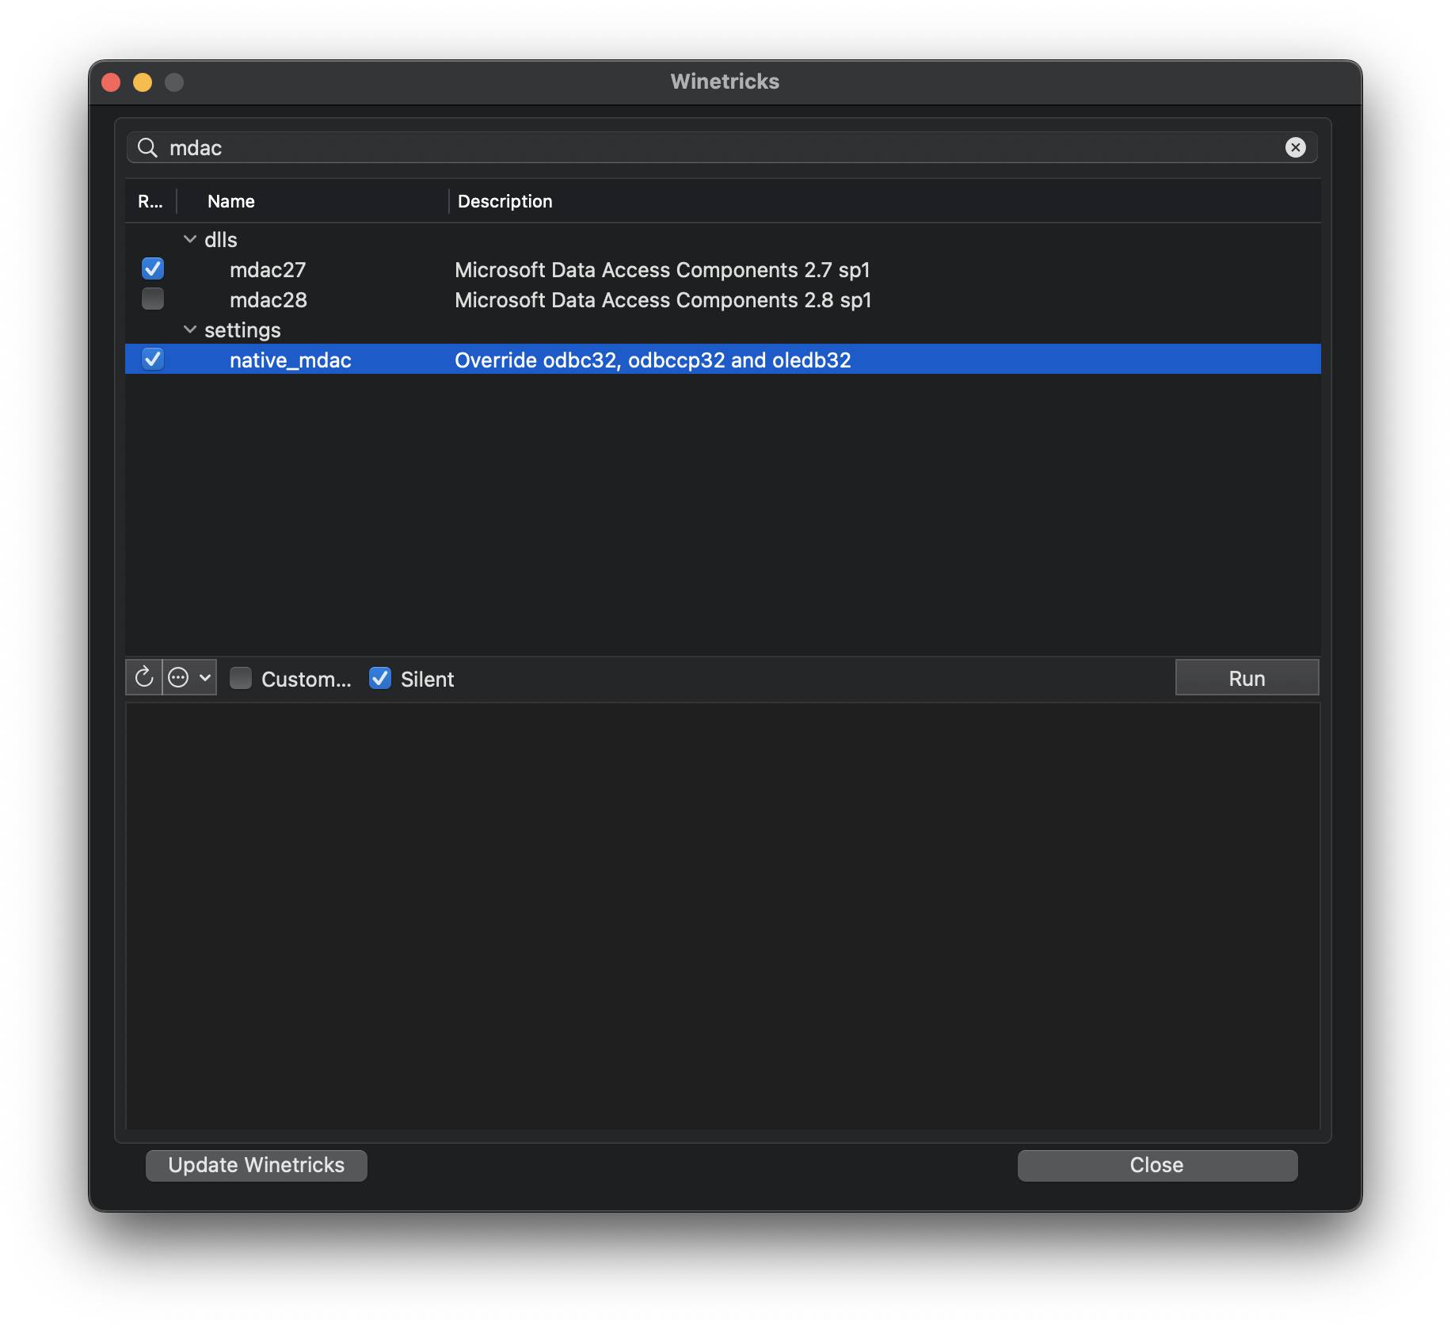This screenshot has height=1329, width=1451.
Task: Click the R... column header
Action: tap(150, 201)
